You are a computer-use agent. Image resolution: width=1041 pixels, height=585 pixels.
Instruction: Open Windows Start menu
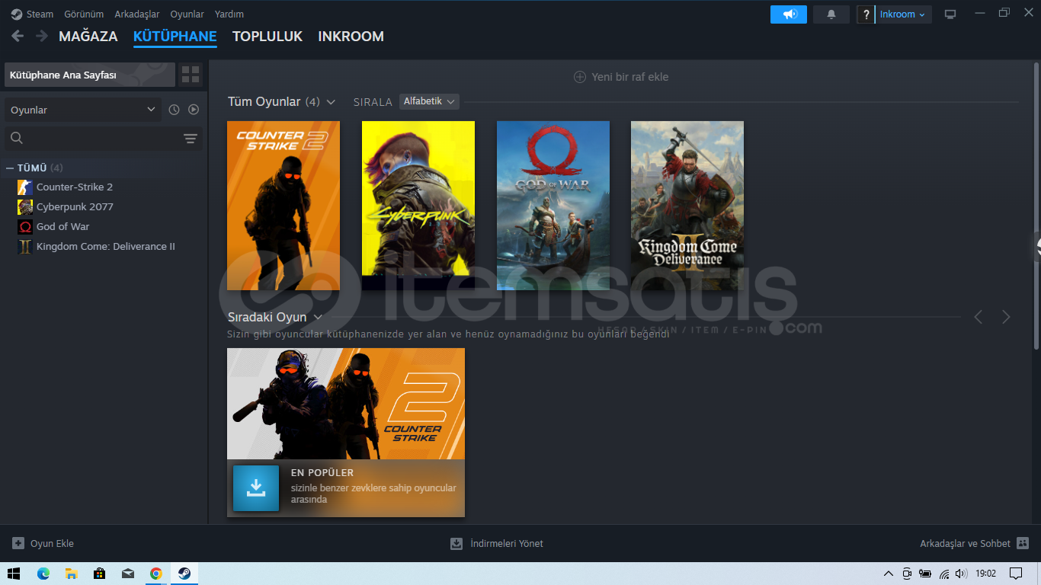tap(14, 574)
